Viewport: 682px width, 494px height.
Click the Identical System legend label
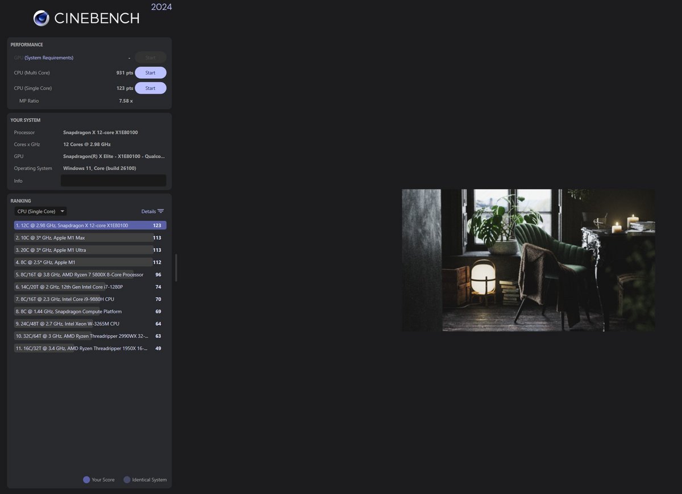pyautogui.click(x=149, y=480)
